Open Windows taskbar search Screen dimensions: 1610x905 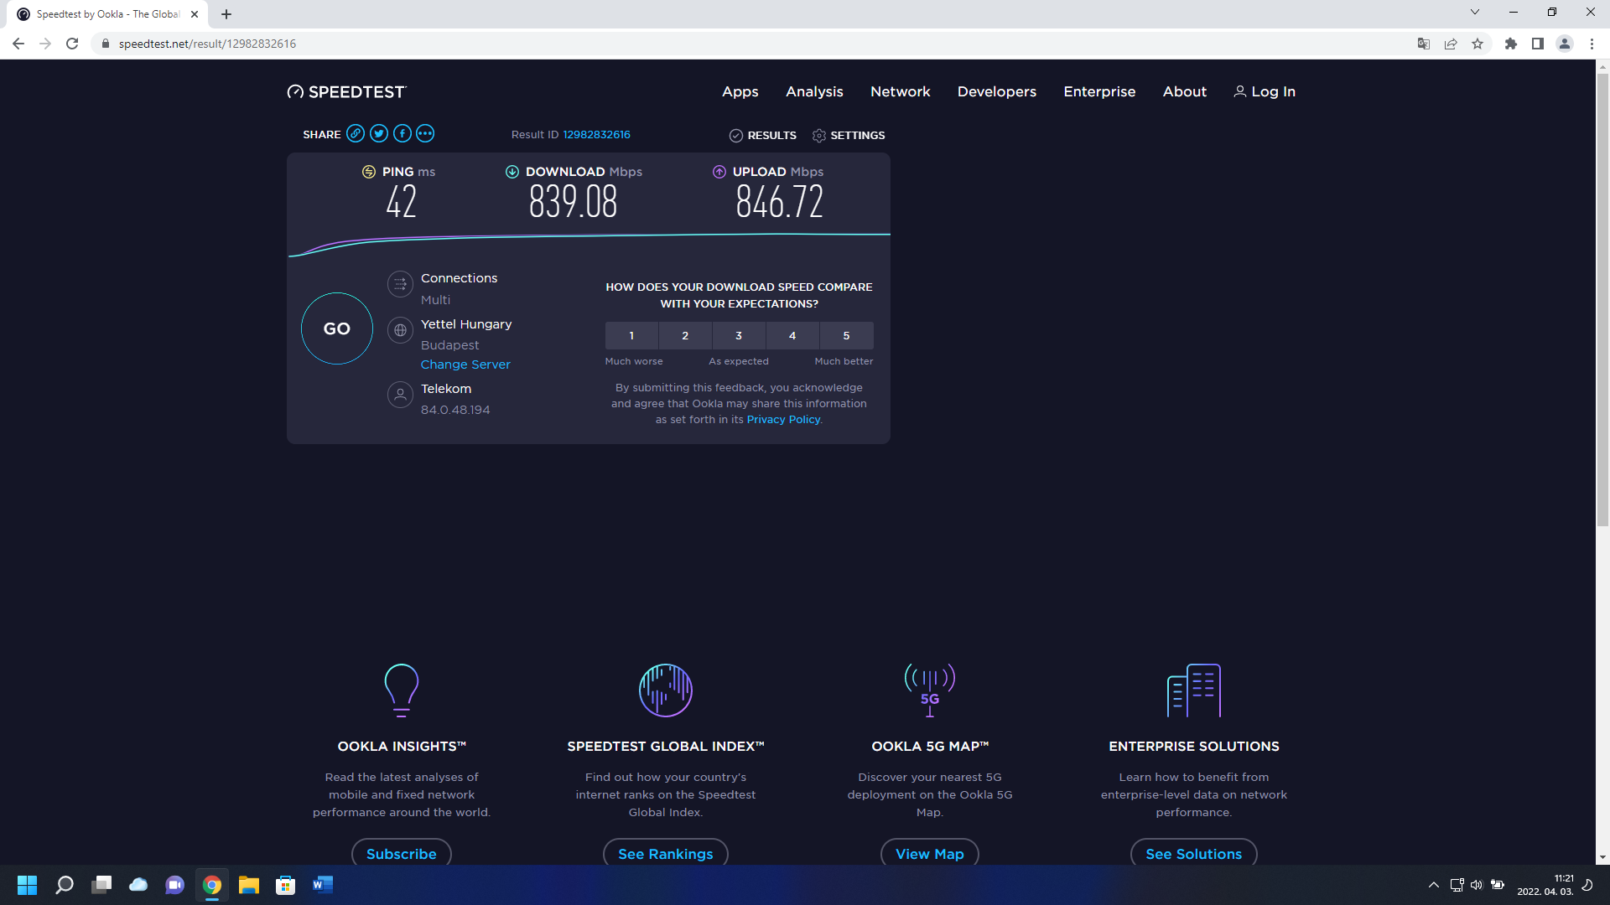pyautogui.click(x=65, y=885)
